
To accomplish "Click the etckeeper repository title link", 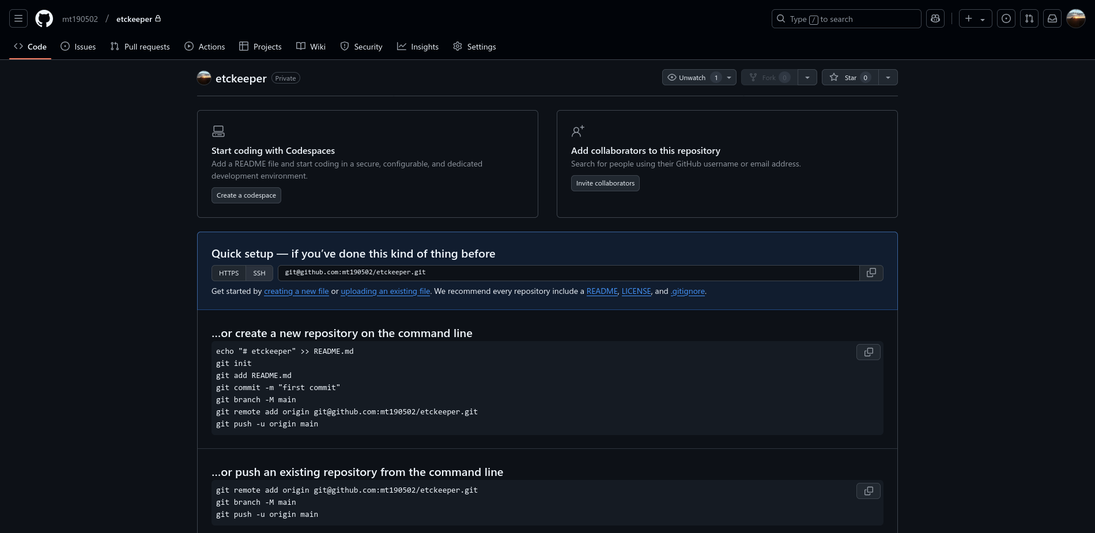I will pyautogui.click(x=241, y=78).
